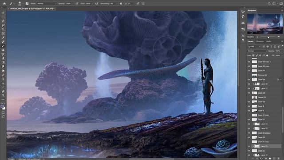
Task: Click the add layer style fx icon
Action: pyautogui.click(x=257, y=159)
